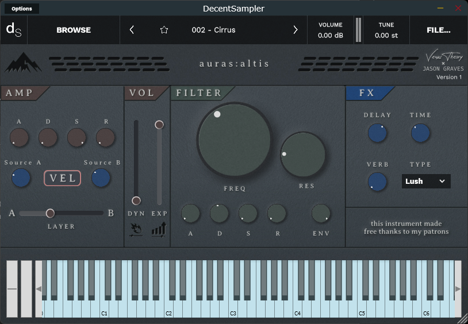
Task: Favorite the preset with the star icon
Action: tap(164, 30)
